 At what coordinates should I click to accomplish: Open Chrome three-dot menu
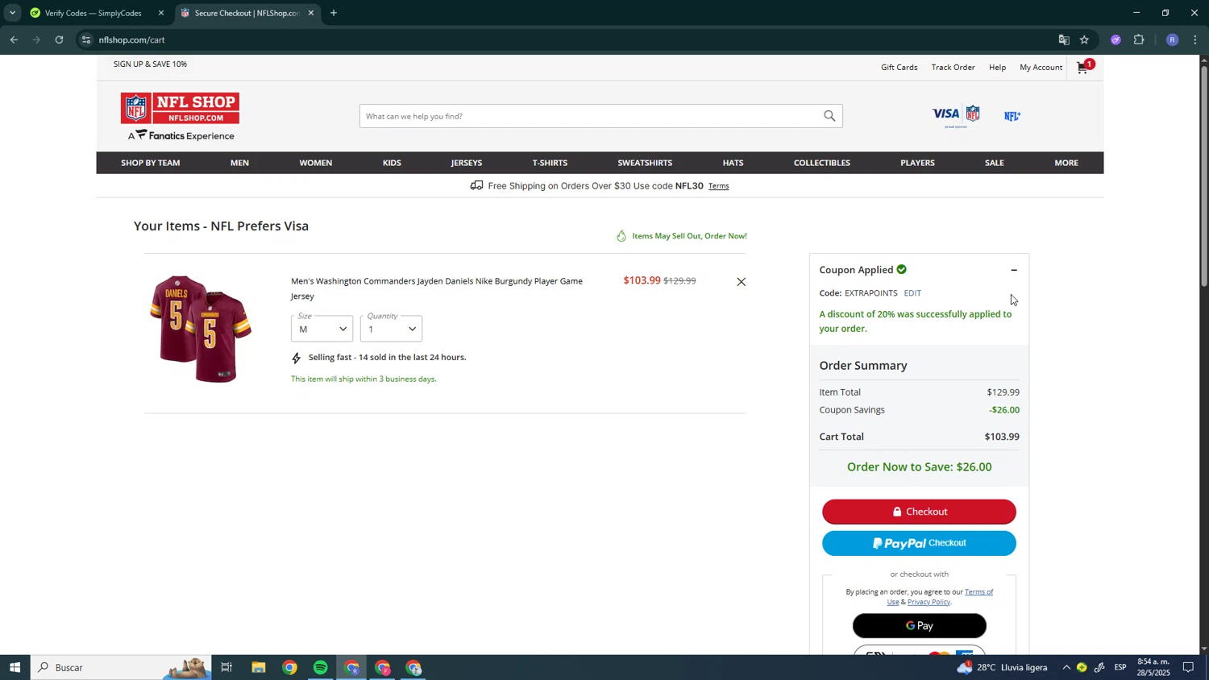[x=1195, y=39]
